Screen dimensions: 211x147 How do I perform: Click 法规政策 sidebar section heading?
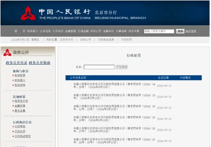[x=19, y=97]
